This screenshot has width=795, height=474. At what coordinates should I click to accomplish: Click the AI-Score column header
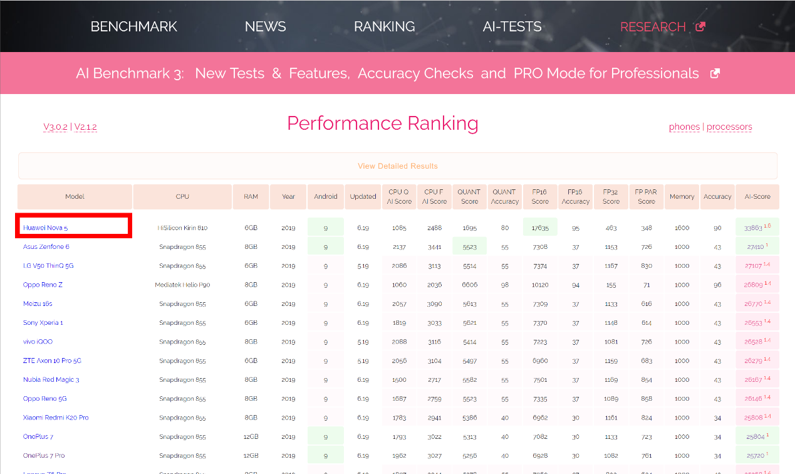[757, 196]
